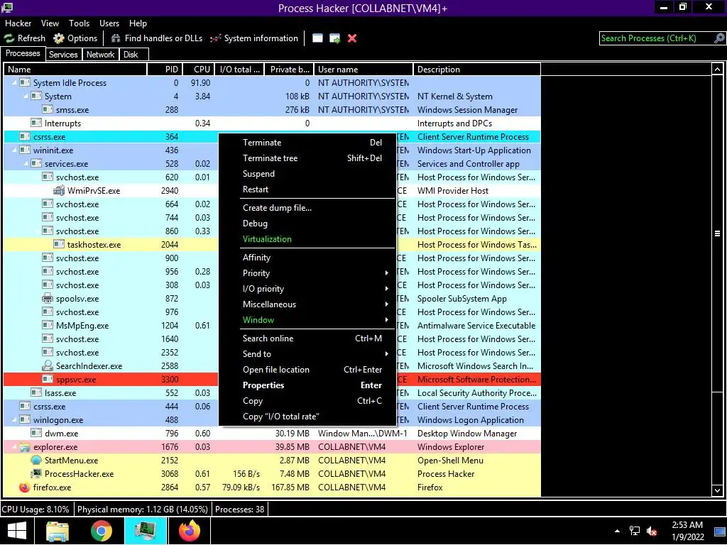Click the SearchIndexer.exe icon

tap(48, 365)
